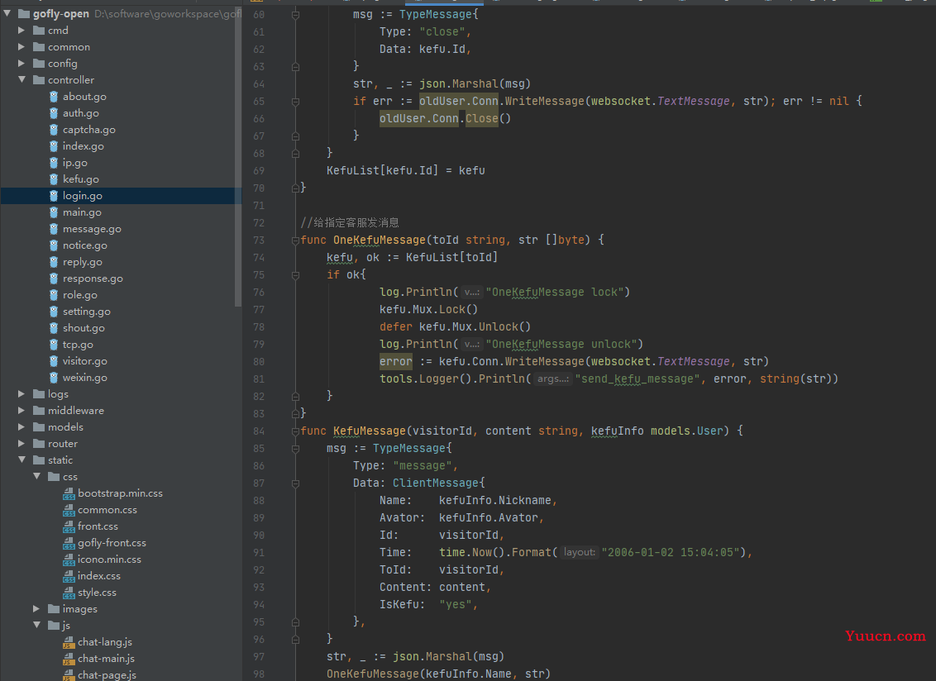This screenshot has height=681, width=936.
Task: Fold the OneKefuMessage function at line 73
Action: click(295, 240)
